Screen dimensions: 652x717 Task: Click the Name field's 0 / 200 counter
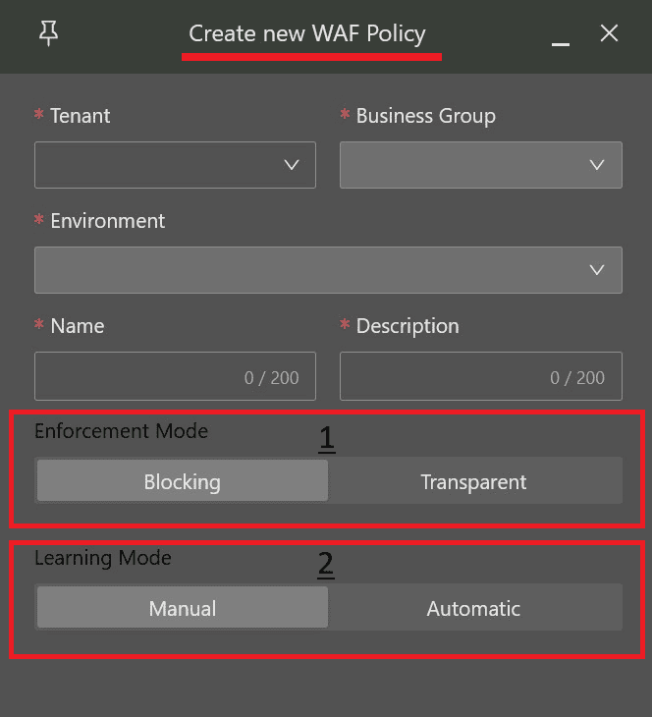[x=272, y=378]
